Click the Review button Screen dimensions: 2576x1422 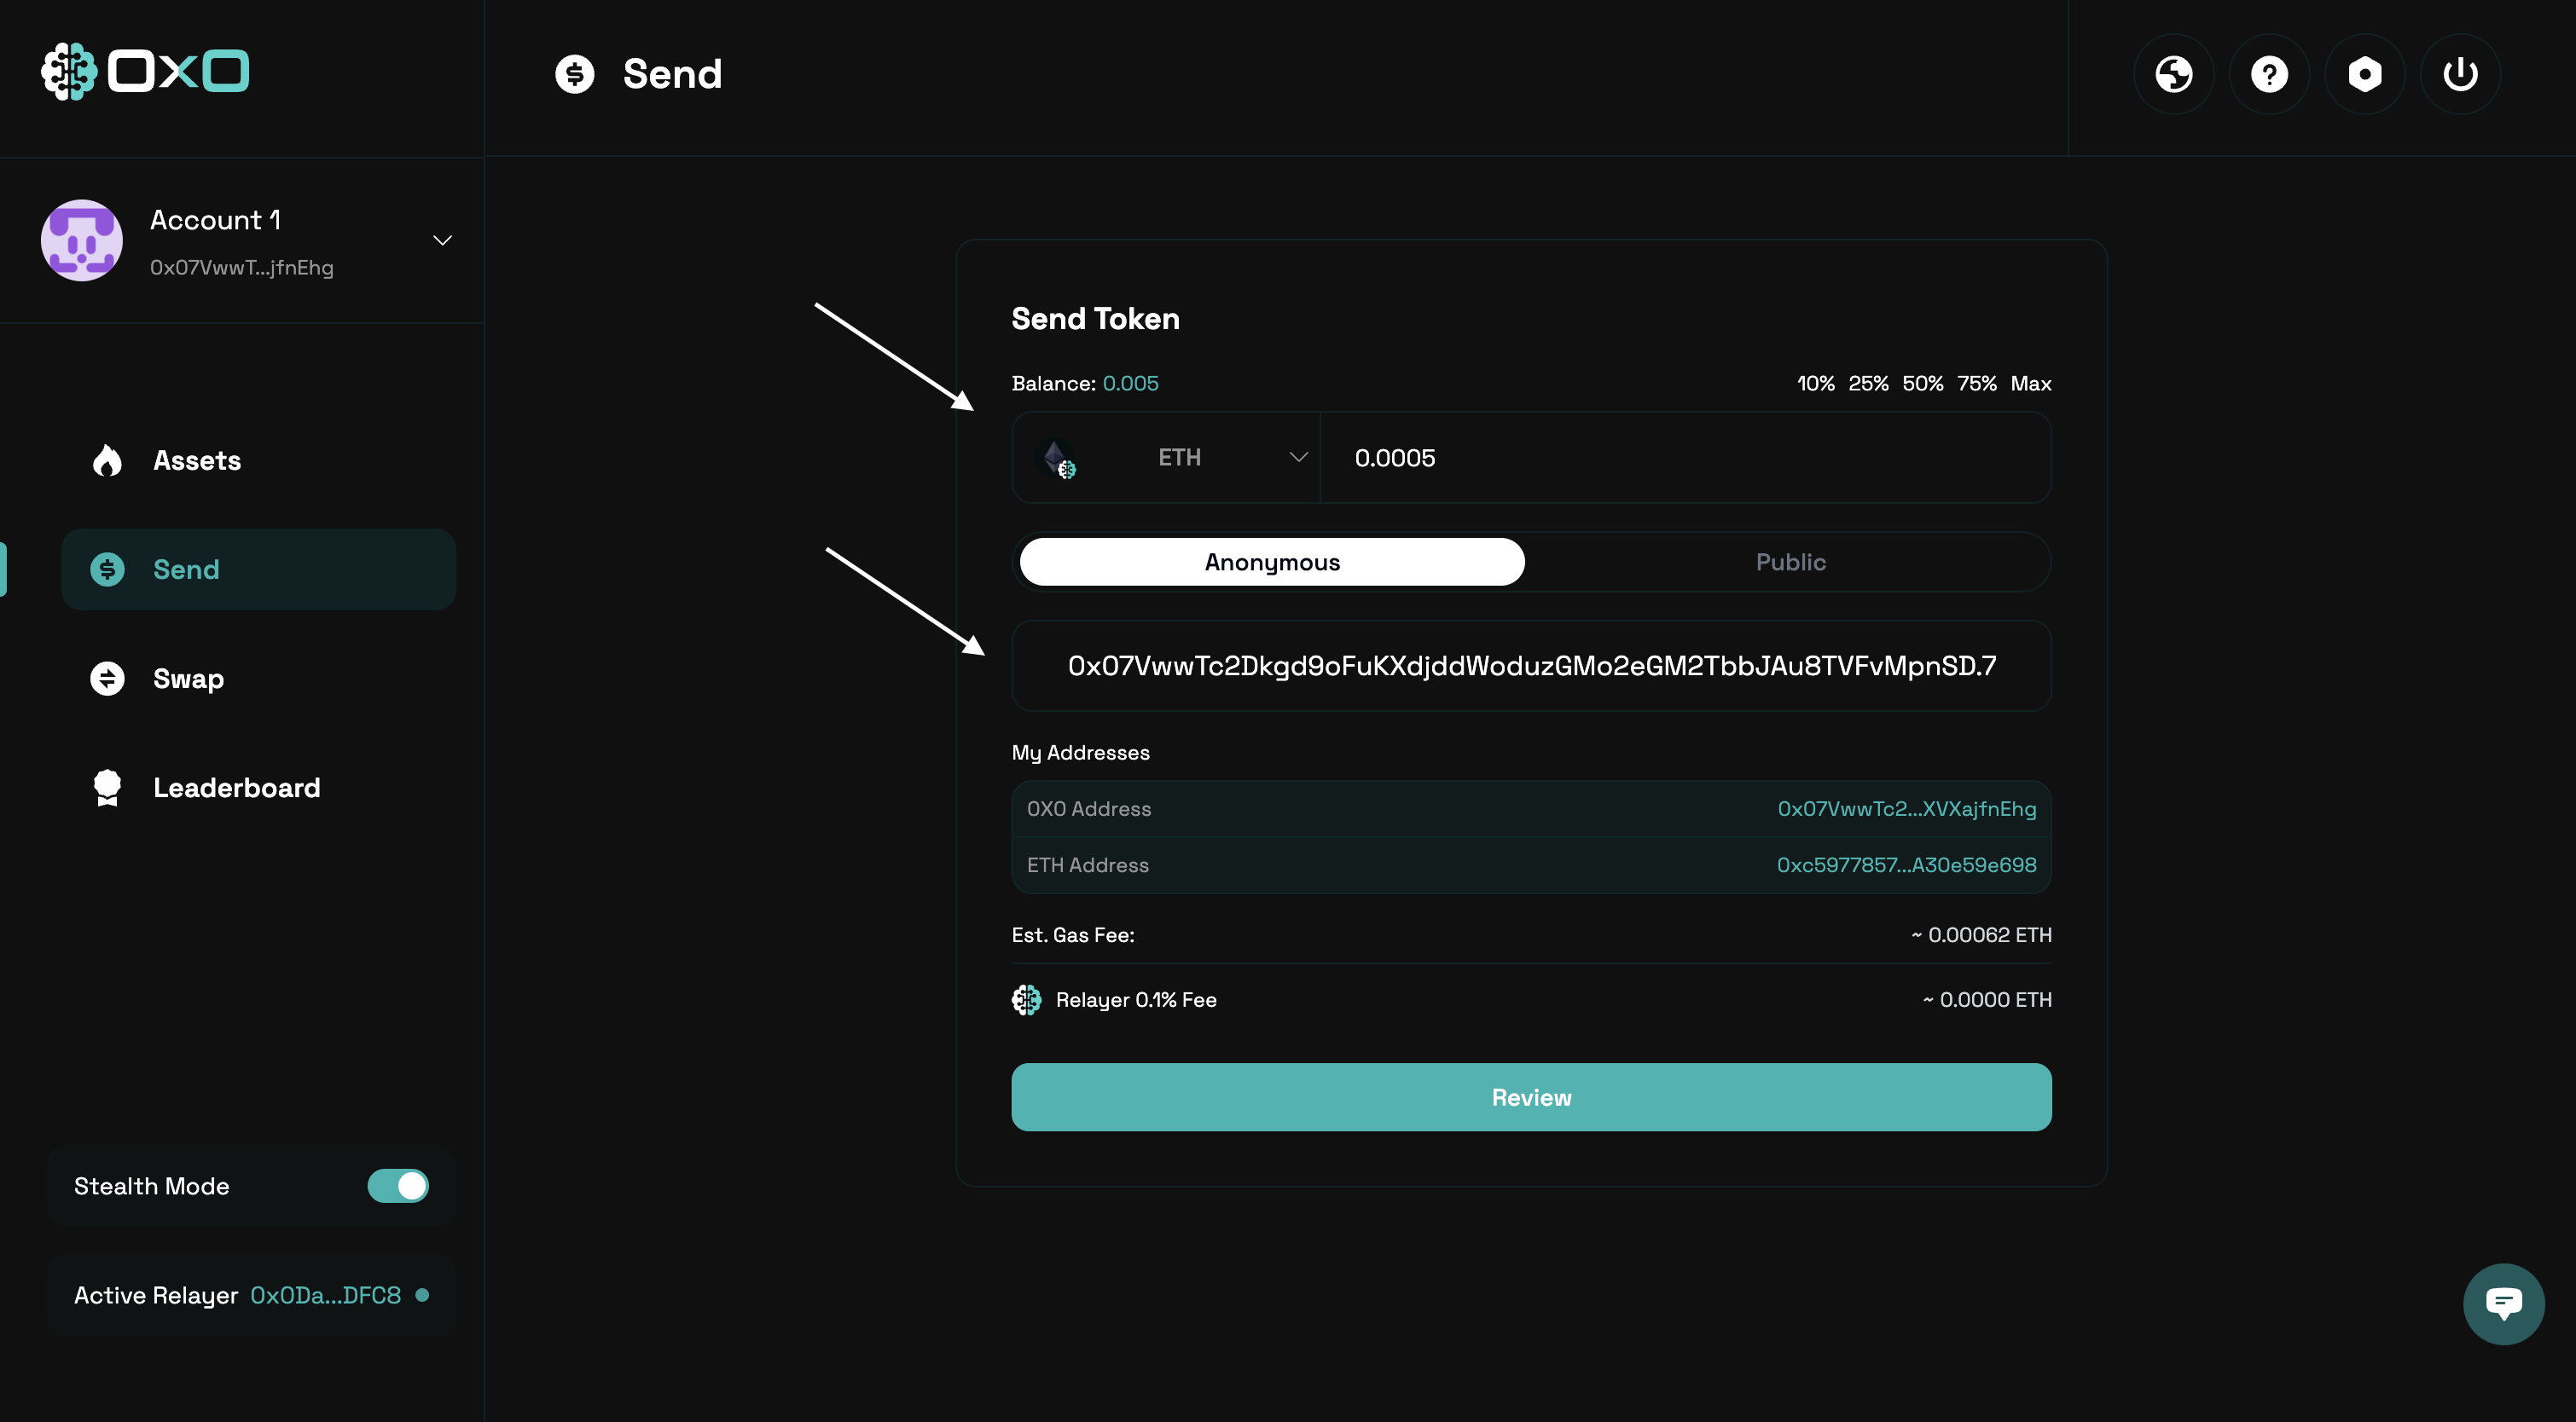(1530, 1096)
